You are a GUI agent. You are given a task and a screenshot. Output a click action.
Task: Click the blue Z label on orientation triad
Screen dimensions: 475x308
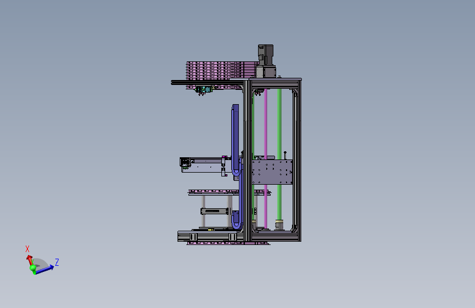coord(56,262)
